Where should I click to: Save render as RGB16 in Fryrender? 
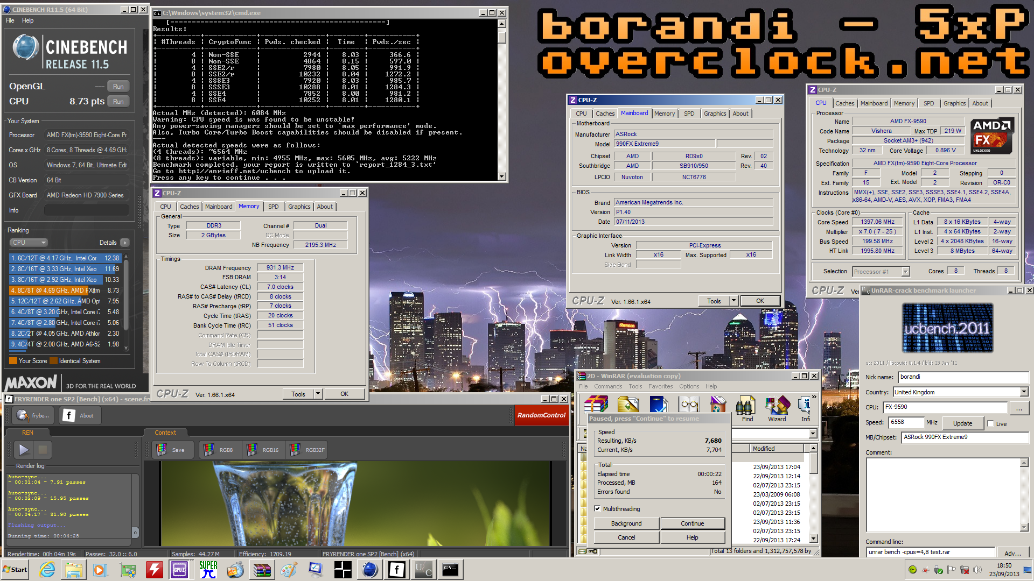263,450
